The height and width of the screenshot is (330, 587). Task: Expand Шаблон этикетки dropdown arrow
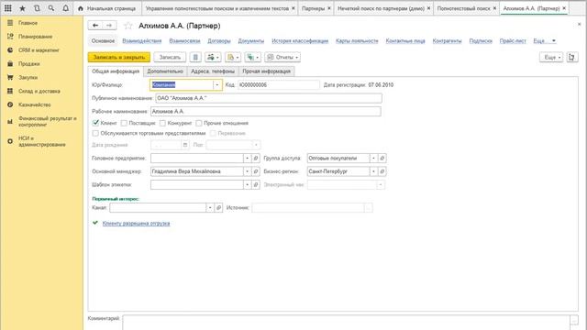coord(247,184)
